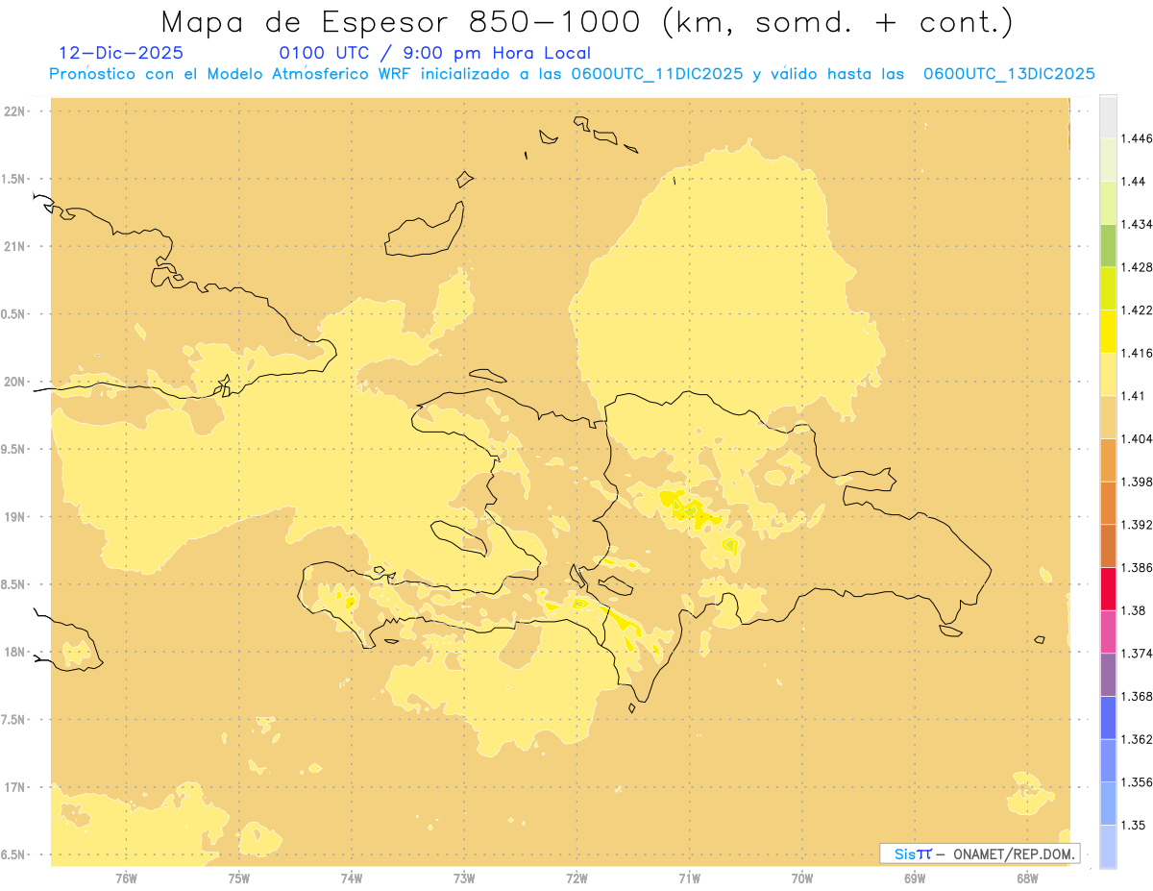1153x891 pixels.
Task: Select the 1.38 legend value
Action: pyautogui.click(x=1135, y=610)
